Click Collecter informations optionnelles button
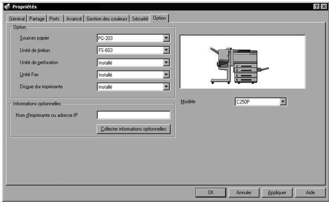329x203 pixels. coord(134,129)
